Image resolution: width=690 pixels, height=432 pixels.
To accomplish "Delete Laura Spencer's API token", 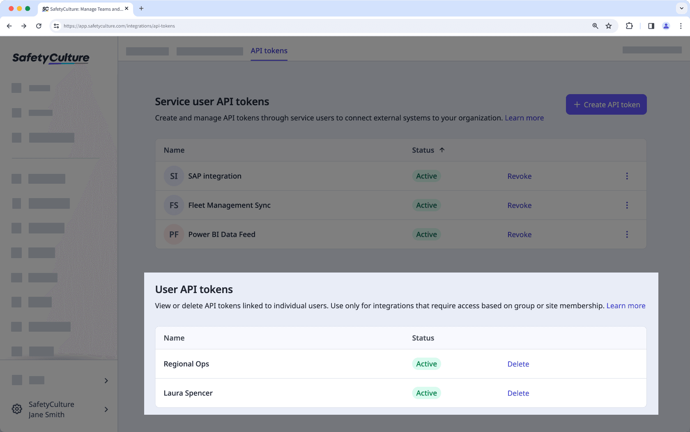I will tap(518, 393).
